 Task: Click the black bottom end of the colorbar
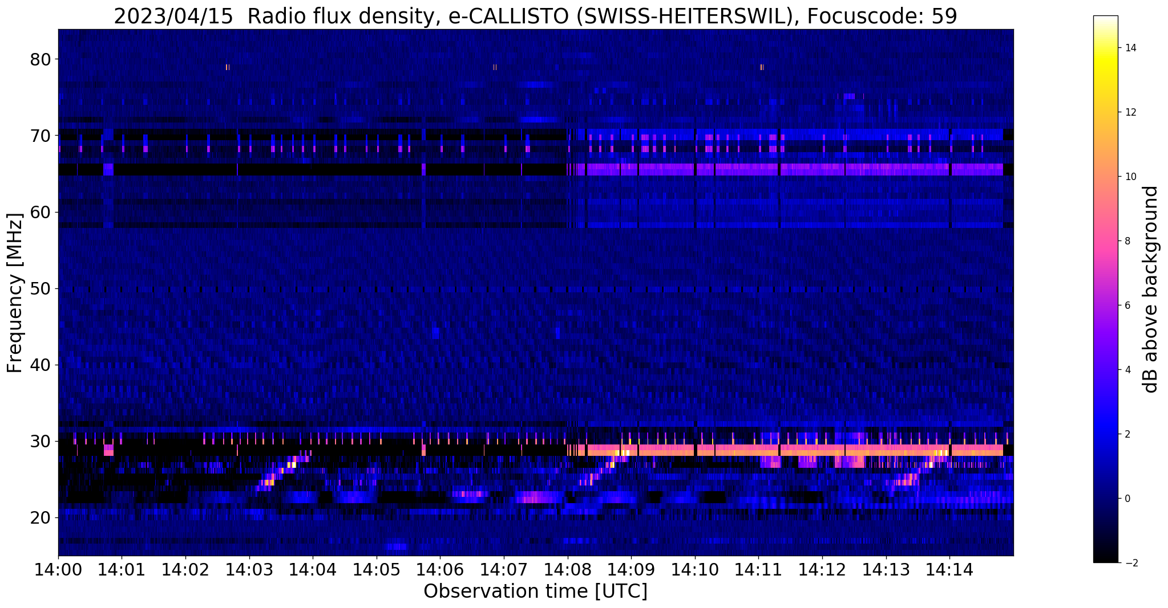click(x=1105, y=557)
